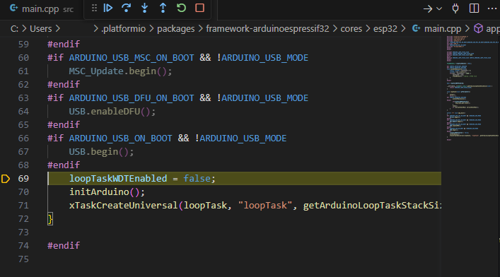Click the app symbol cube icon in breadcrumb
500x277 pixels.
point(478,28)
